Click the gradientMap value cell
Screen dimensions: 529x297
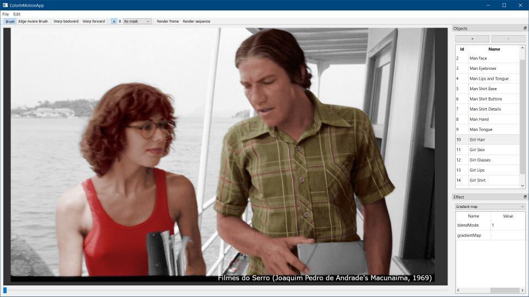tap(508, 235)
